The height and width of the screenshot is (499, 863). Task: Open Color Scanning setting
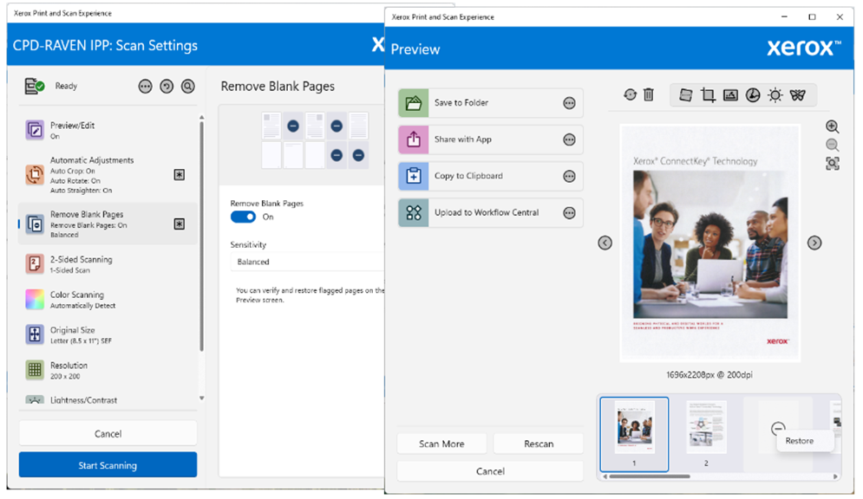108,300
